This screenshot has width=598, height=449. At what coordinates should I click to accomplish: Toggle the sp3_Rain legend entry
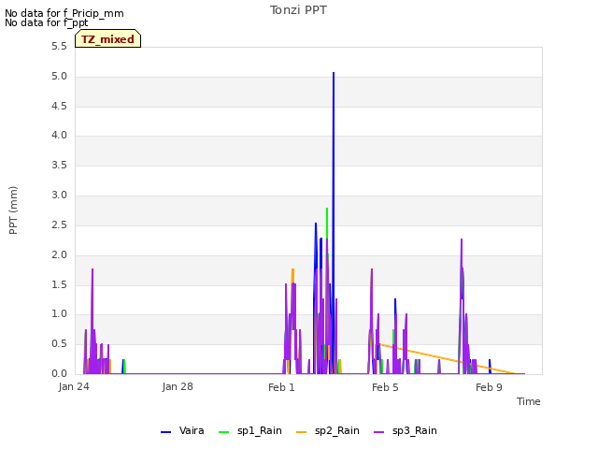point(405,430)
